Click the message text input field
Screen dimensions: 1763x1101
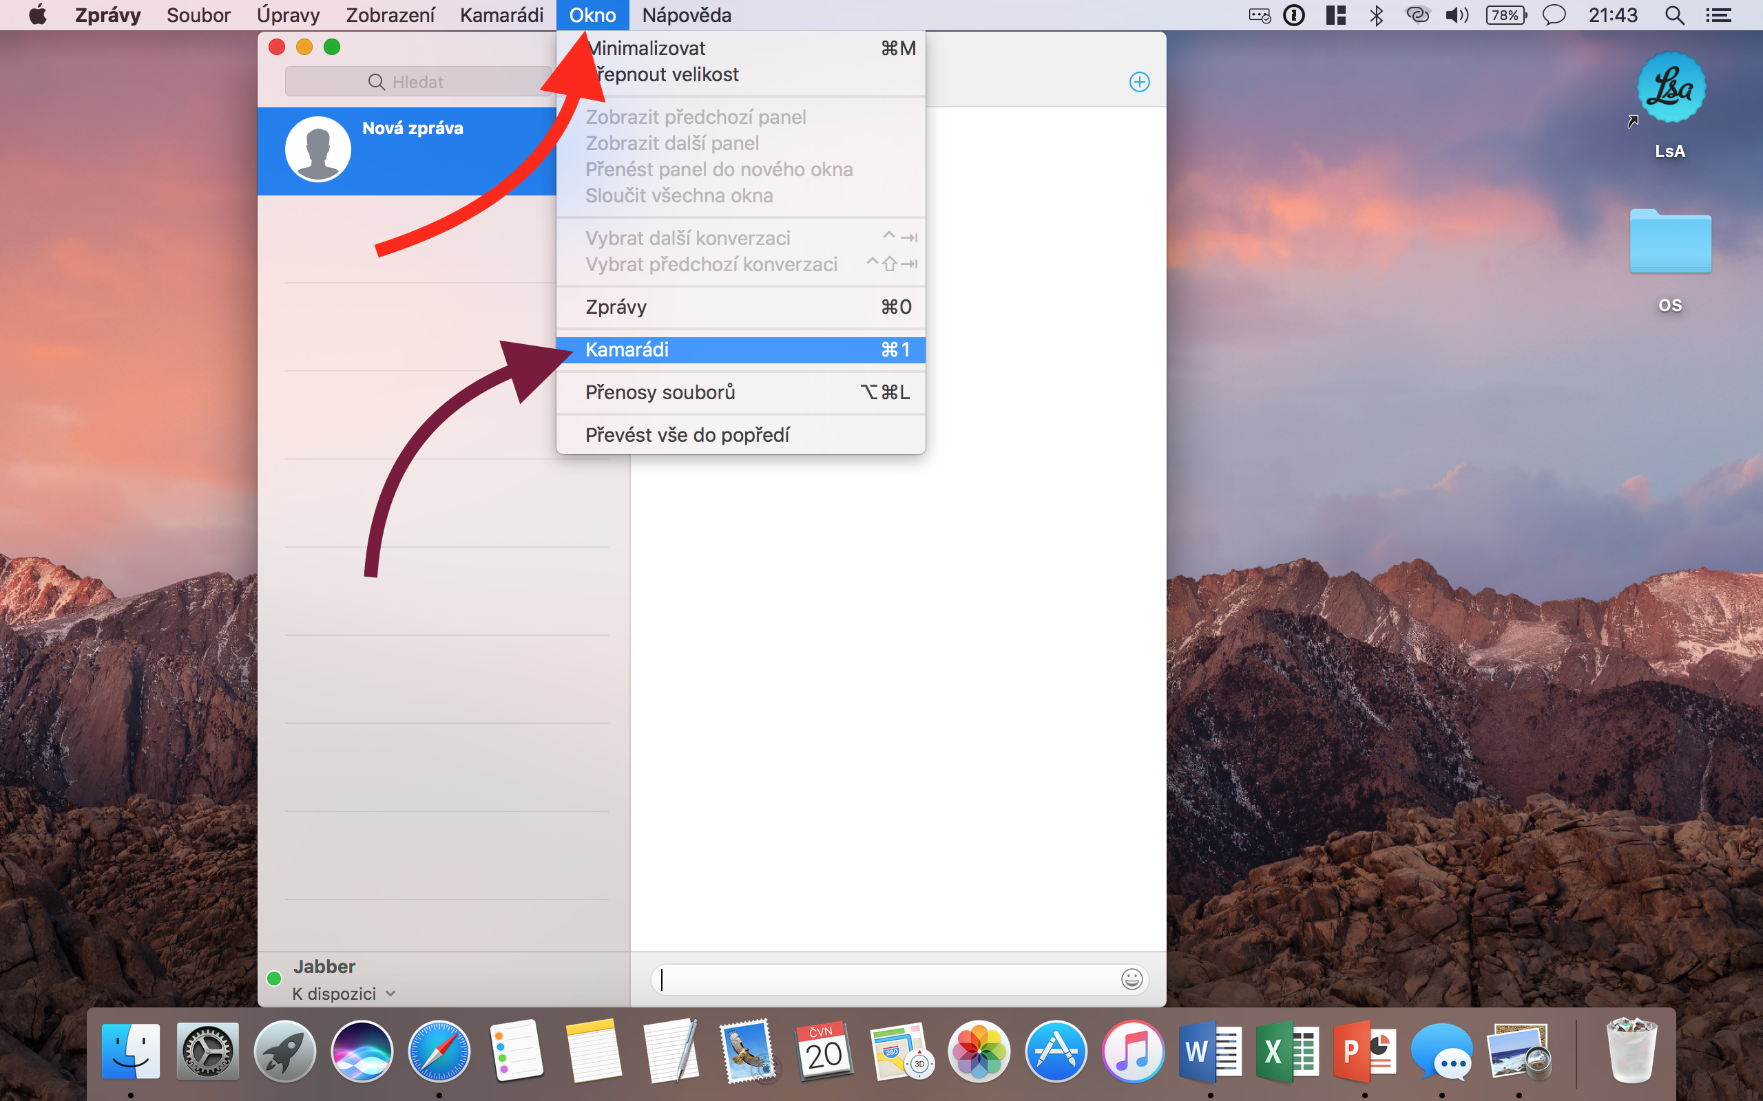[885, 979]
